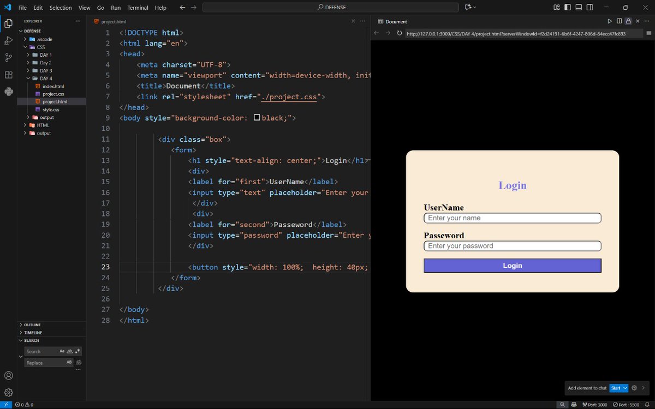
Task: Click the Login button in the preview
Action: pos(512,266)
